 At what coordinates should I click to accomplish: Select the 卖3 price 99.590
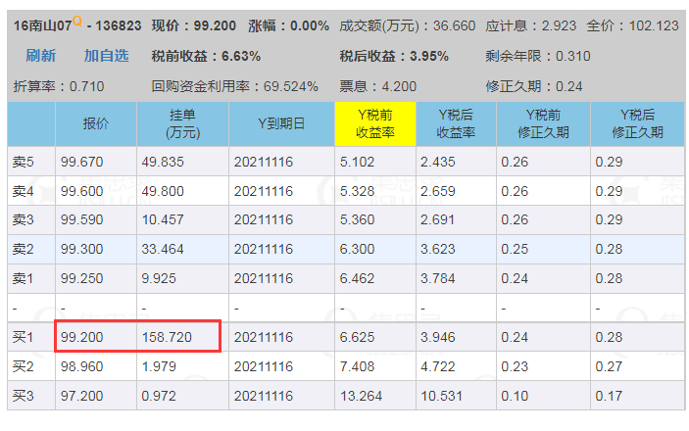pos(81,219)
